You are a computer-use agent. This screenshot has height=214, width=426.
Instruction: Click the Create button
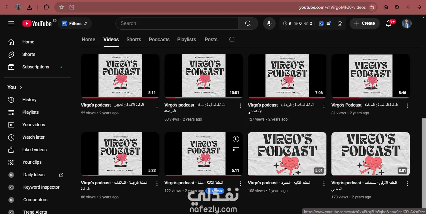(x=364, y=23)
